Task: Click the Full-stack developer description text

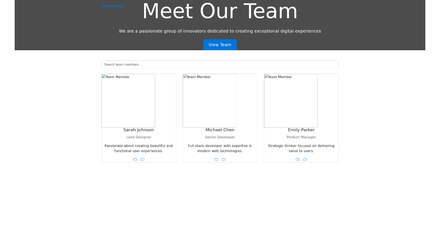Action: coord(220,148)
